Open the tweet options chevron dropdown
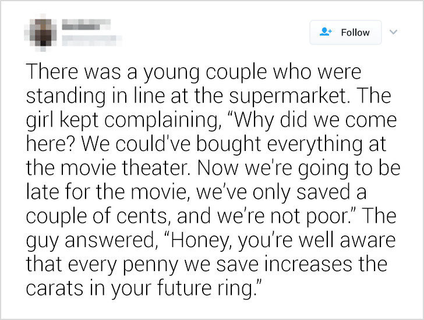 (394, 32)
